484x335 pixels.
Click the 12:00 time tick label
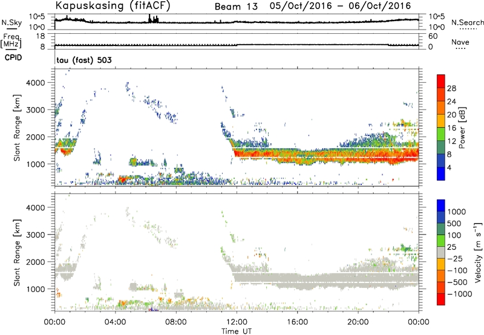pos(237,322)
